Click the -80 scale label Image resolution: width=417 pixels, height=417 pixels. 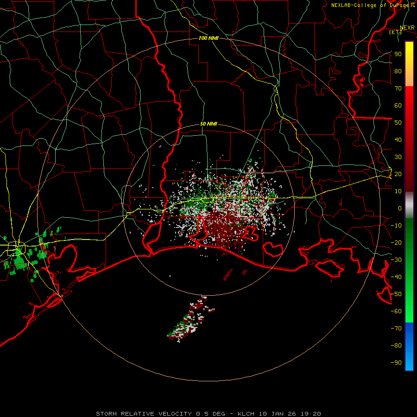click(x=396, y=346)
